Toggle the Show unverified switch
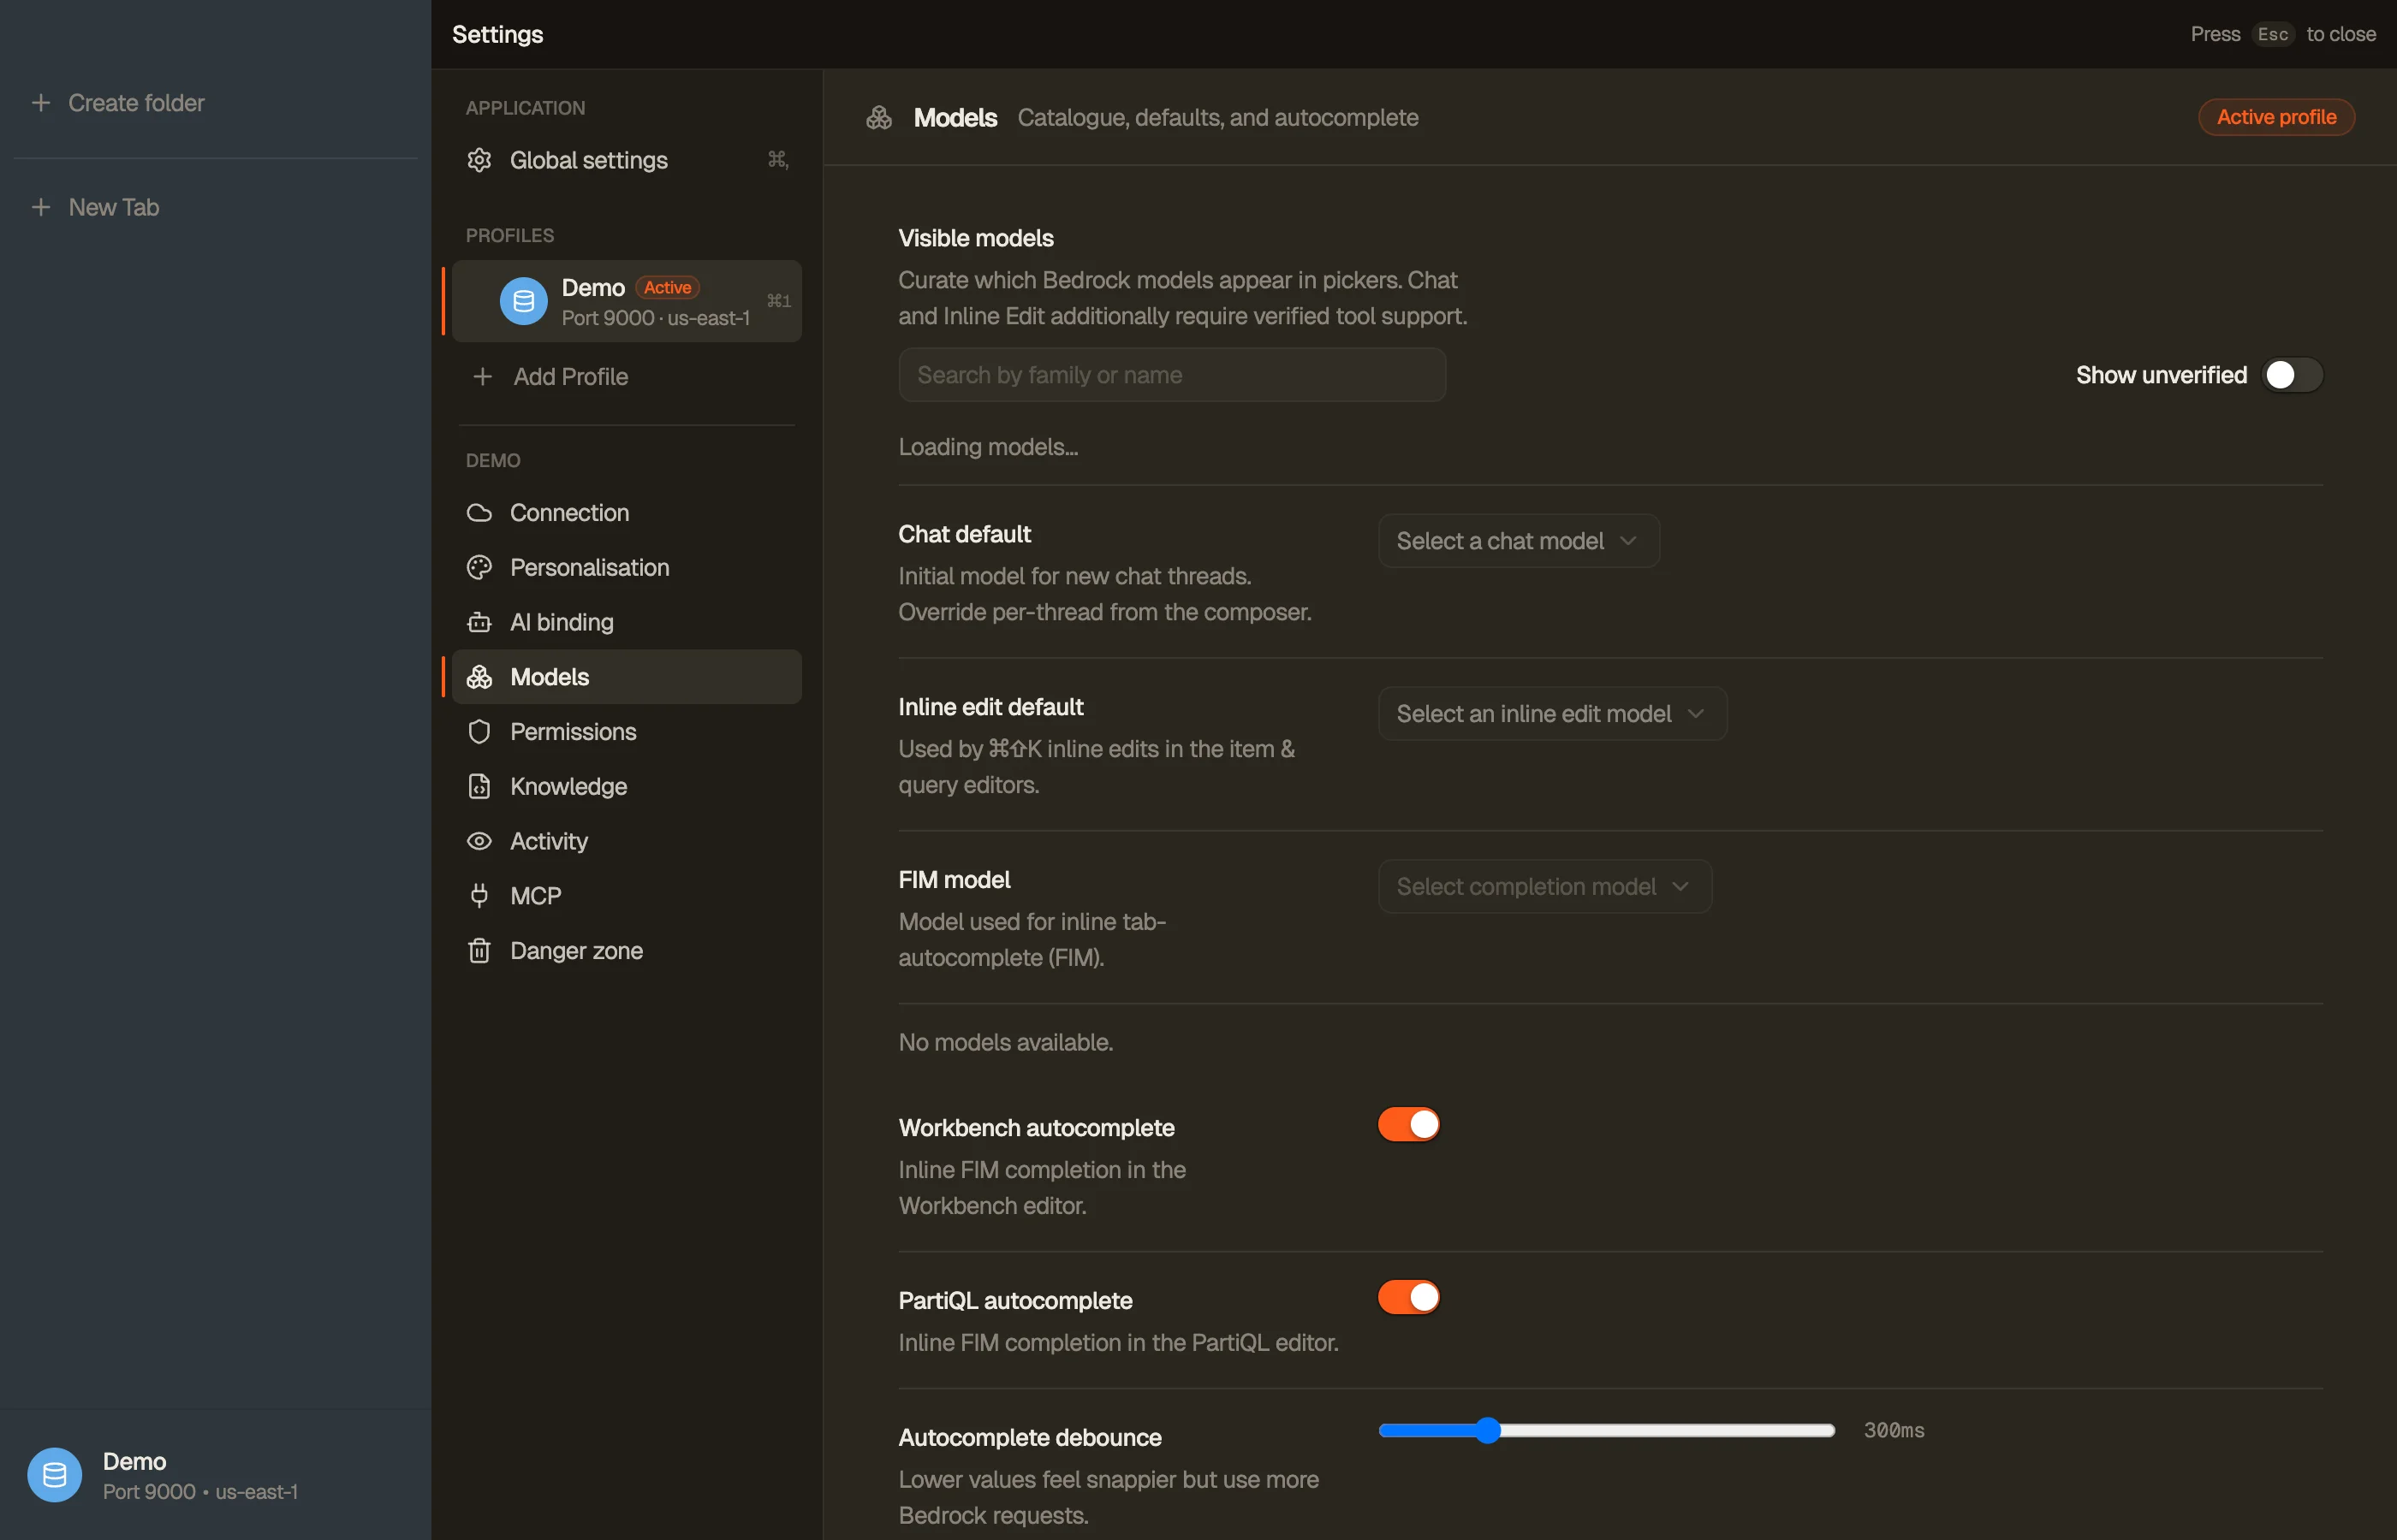 (2292, 375)
